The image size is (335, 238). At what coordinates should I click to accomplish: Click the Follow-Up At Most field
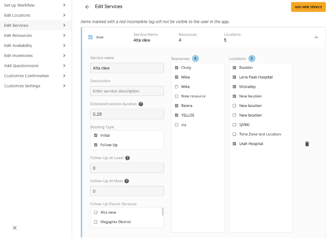(x=127, y=191)
